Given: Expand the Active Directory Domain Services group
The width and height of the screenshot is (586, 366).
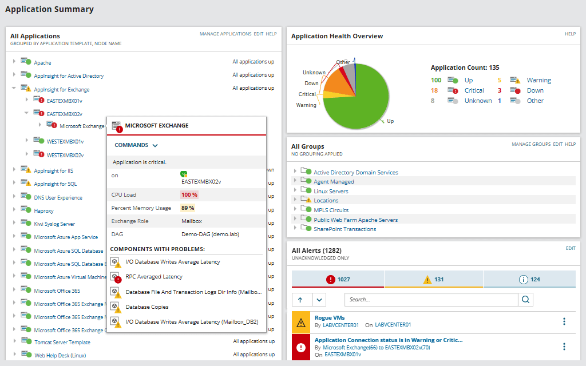Looking at the screenshot, I should [x=296, y=172].
